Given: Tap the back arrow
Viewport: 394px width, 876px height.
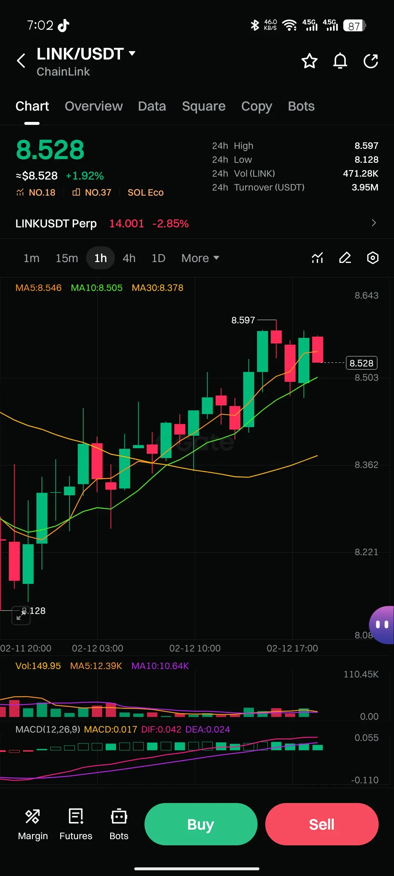Looking at the screenshot, I should [x=21, y=61].
